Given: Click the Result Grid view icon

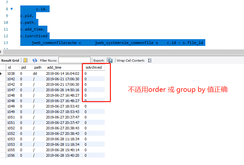Looking at the screenshot, I should click(25, 60).
